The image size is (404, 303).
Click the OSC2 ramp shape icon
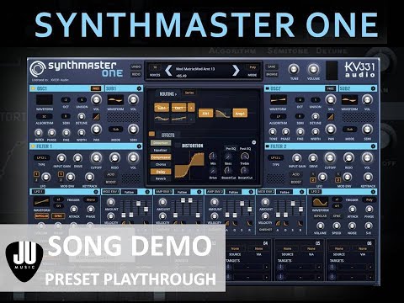point(331,116)
